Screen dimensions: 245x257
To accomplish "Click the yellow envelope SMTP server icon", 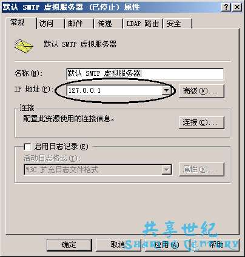I will [24, 46].
